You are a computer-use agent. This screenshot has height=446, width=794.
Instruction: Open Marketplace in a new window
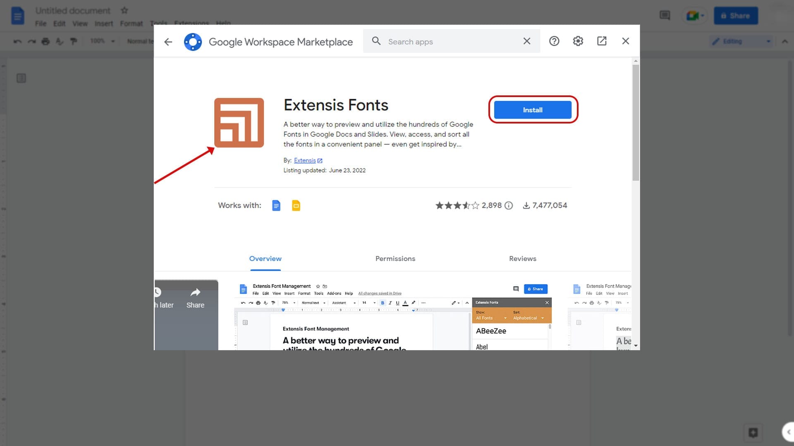pyautogui.click(x=602, y=41)
